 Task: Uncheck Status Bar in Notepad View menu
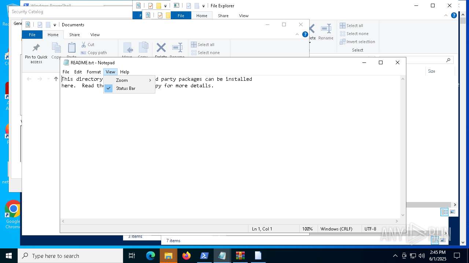pyautogui.click(x=129, y=88)
